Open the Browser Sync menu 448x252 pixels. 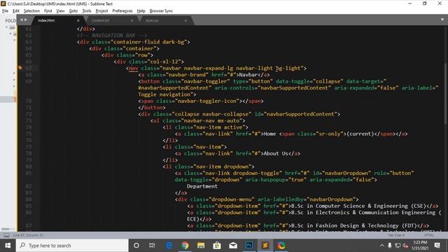coord(161,11)
